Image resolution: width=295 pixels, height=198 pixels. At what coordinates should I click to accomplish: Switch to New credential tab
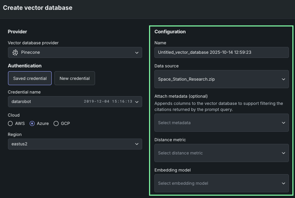tap(75, 78)
